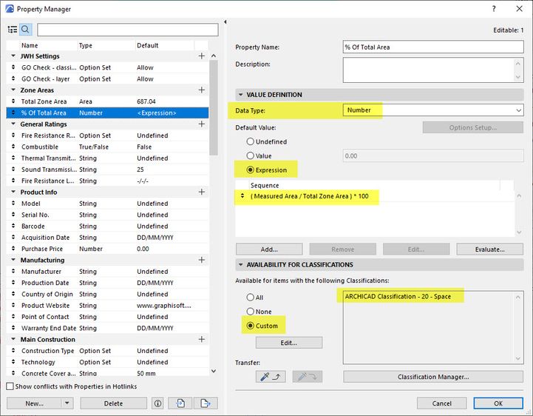Click drag handle of Total Zone Area row
Screen dimensions: 533x416
click(x=13, y=101)
